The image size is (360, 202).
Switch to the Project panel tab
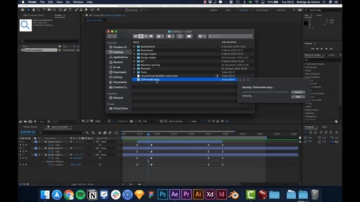pos(58,15)
